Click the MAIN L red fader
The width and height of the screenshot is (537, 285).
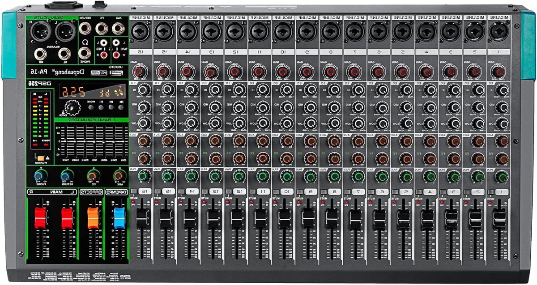pos(67,218)
